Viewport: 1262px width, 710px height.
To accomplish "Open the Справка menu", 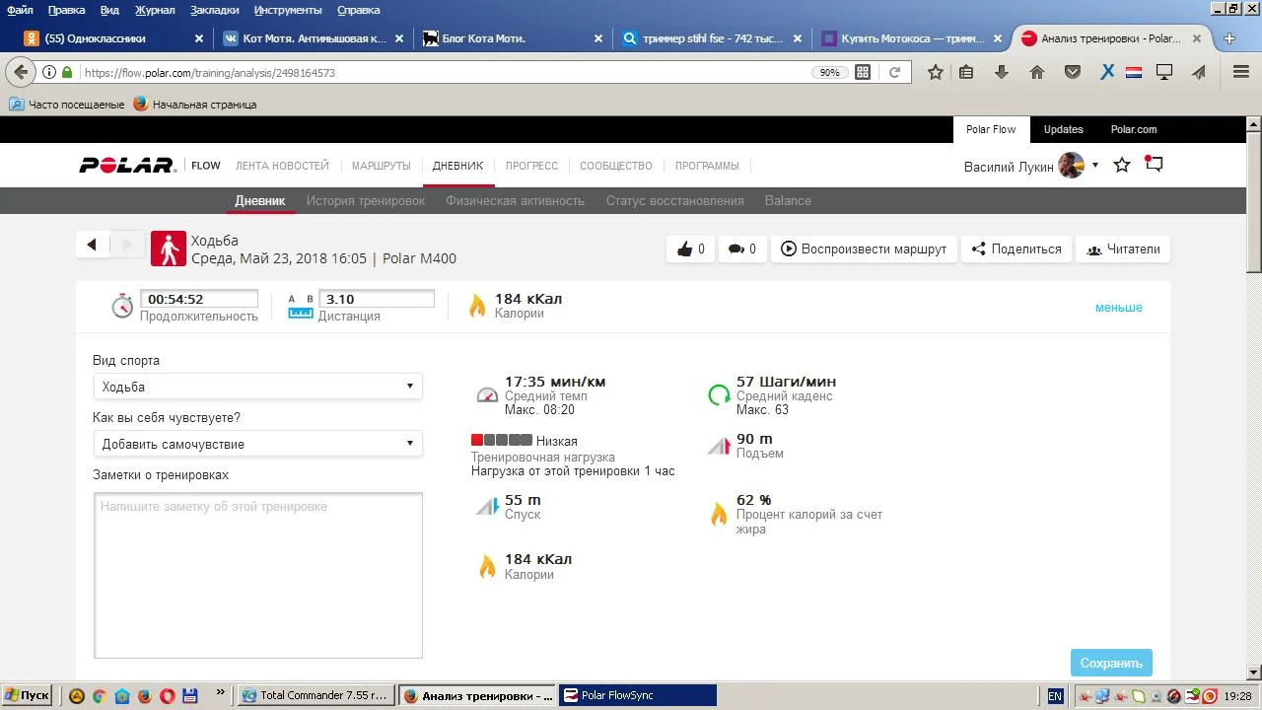I will click(x=358, y=10).
